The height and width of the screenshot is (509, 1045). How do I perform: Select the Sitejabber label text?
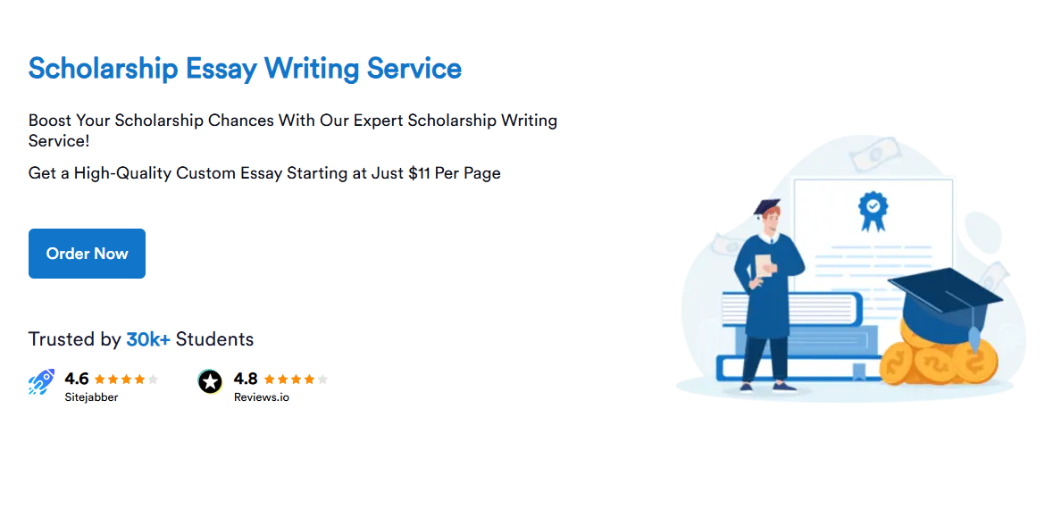click(91, 397)
